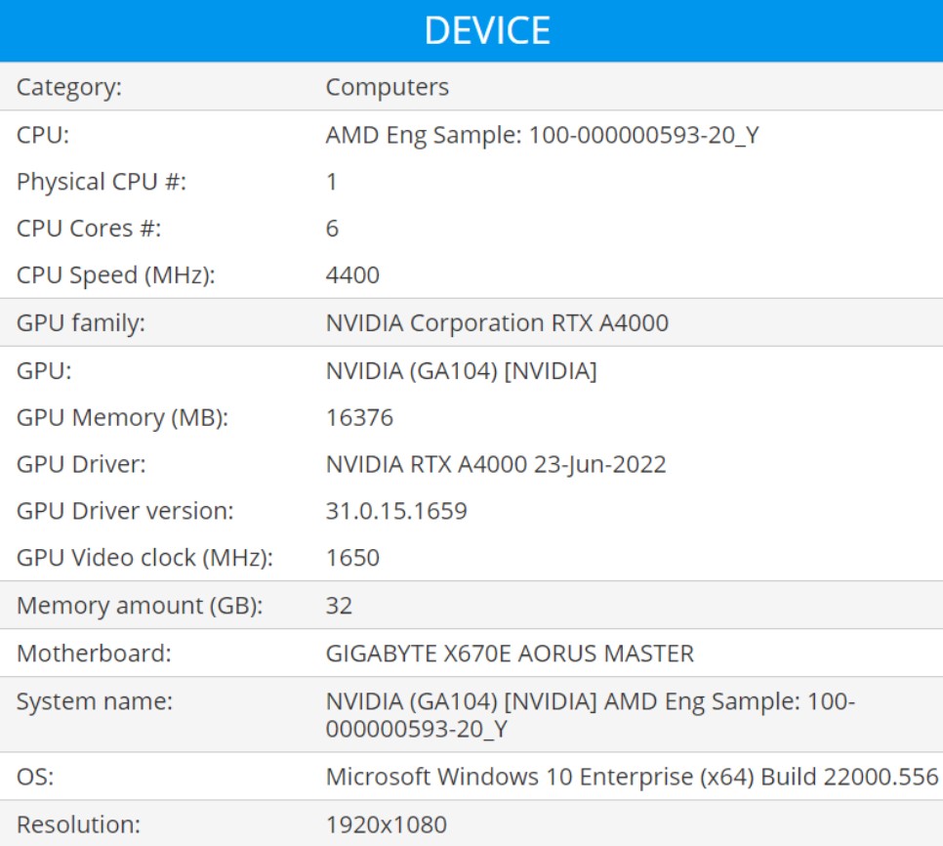This screenshot has height=846, width=943.
Task: Click the video clock value '1650'
Action: 352,559
